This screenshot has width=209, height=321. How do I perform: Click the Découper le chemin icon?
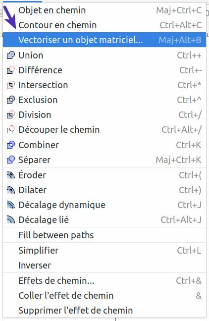(x=11, y=130)
